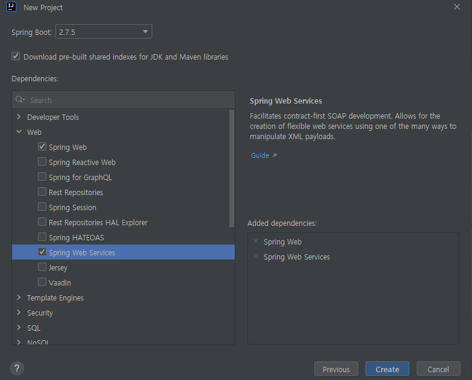Click the Vaadin label
This screenshot has width=472, height=380.
coord(60,283)
